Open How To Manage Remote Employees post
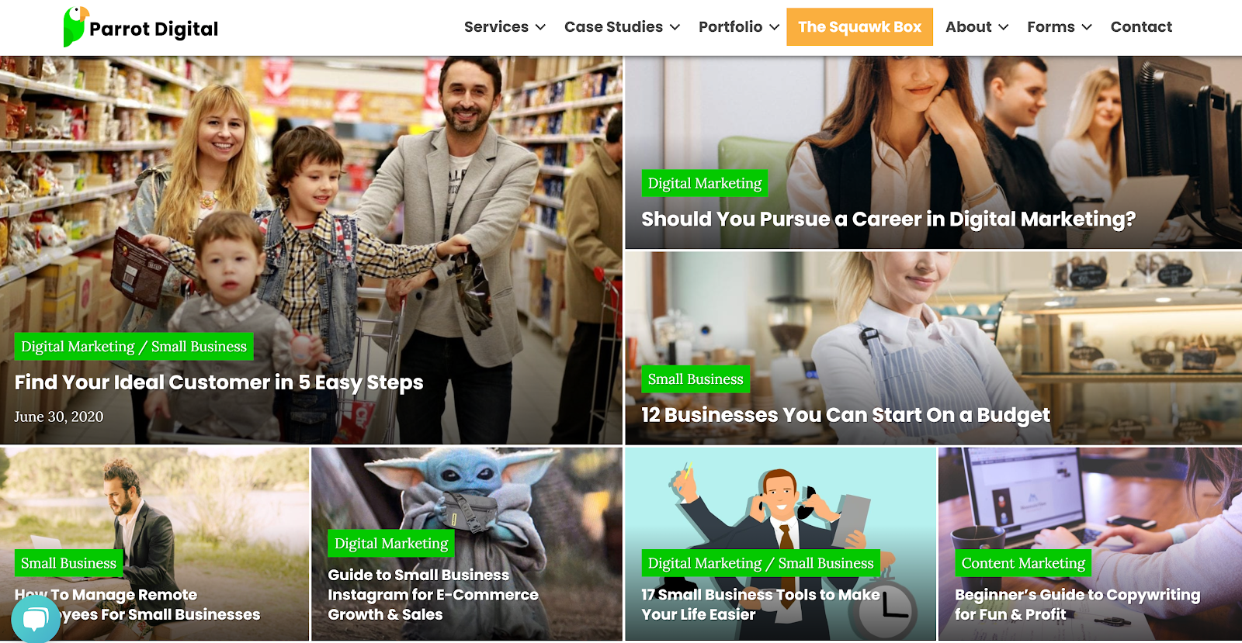 pyautogui.click(x=137, y=604)
